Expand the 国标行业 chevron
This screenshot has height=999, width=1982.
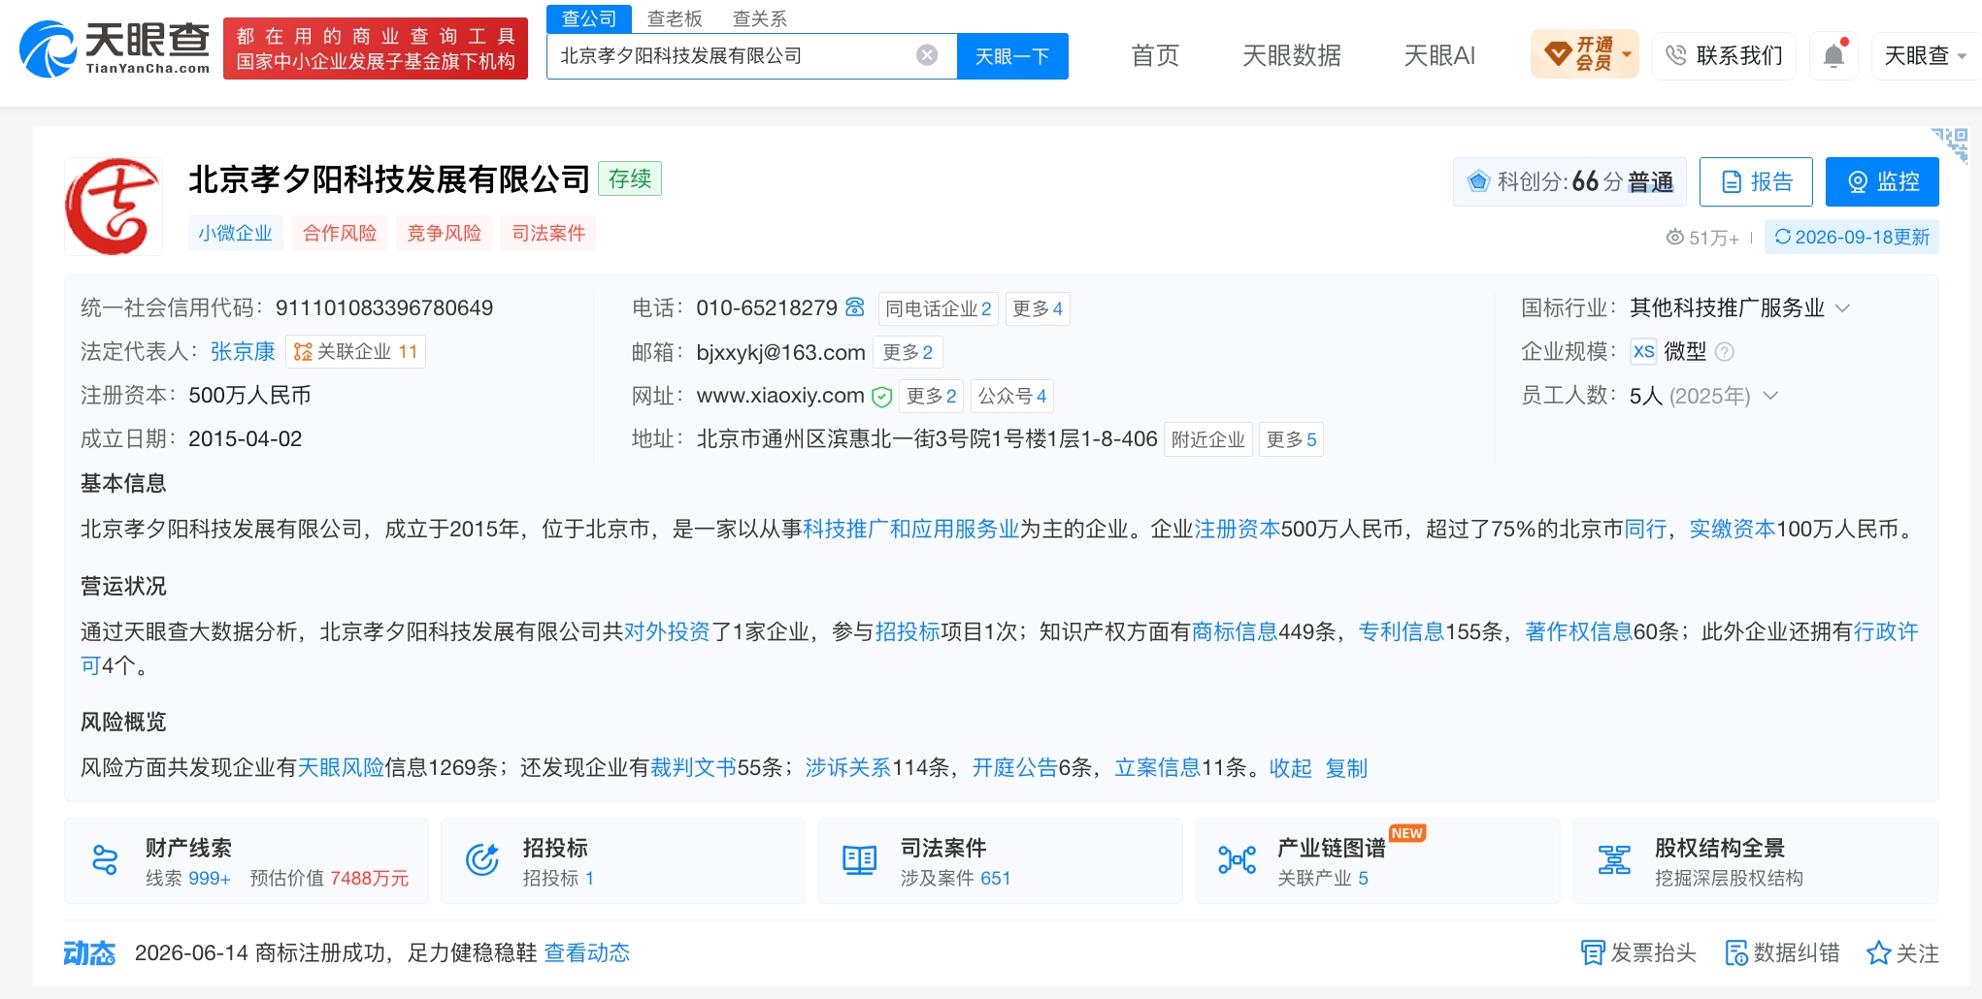(x=1842, y=308)
